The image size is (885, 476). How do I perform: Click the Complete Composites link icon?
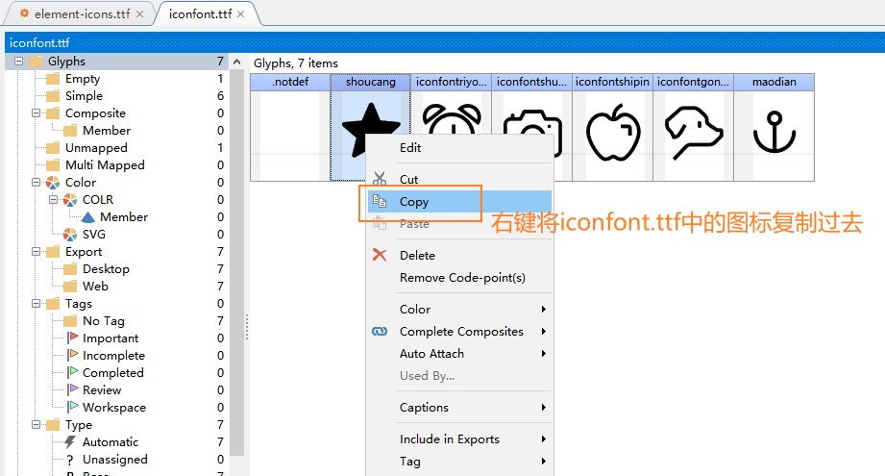click(x=380, y=332)
